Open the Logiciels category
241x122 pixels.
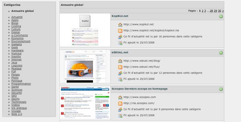tap(17, 66)
